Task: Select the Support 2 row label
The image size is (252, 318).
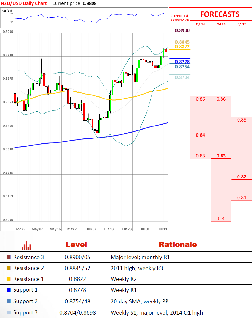Action: coord(26,301)
